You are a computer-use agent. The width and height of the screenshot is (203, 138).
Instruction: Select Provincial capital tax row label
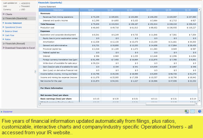52,49
